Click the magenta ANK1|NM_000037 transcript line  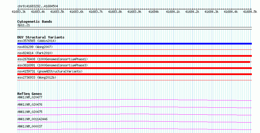point(134,129)
